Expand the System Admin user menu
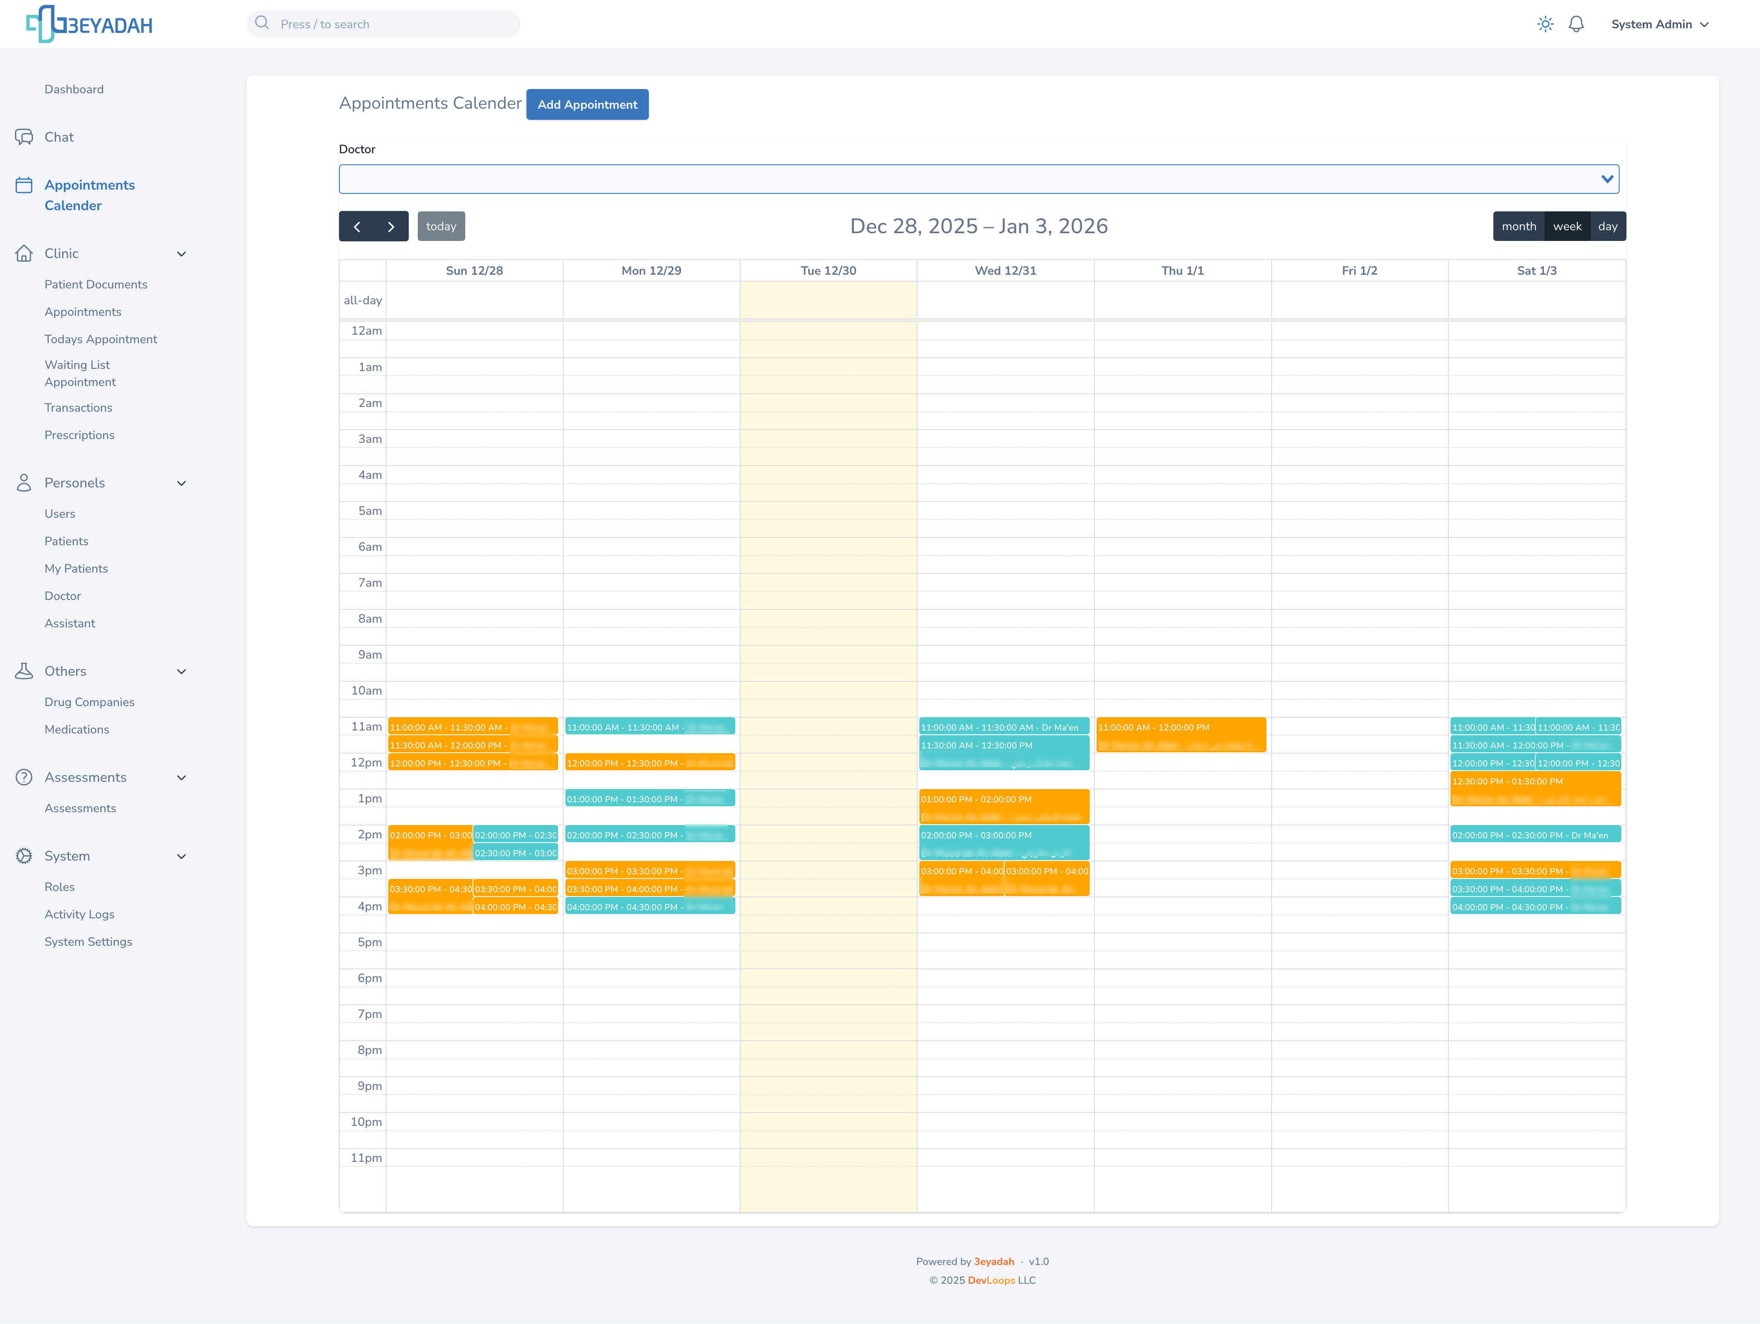This screenshot has height=1324, width=1760. (1659, 24)
